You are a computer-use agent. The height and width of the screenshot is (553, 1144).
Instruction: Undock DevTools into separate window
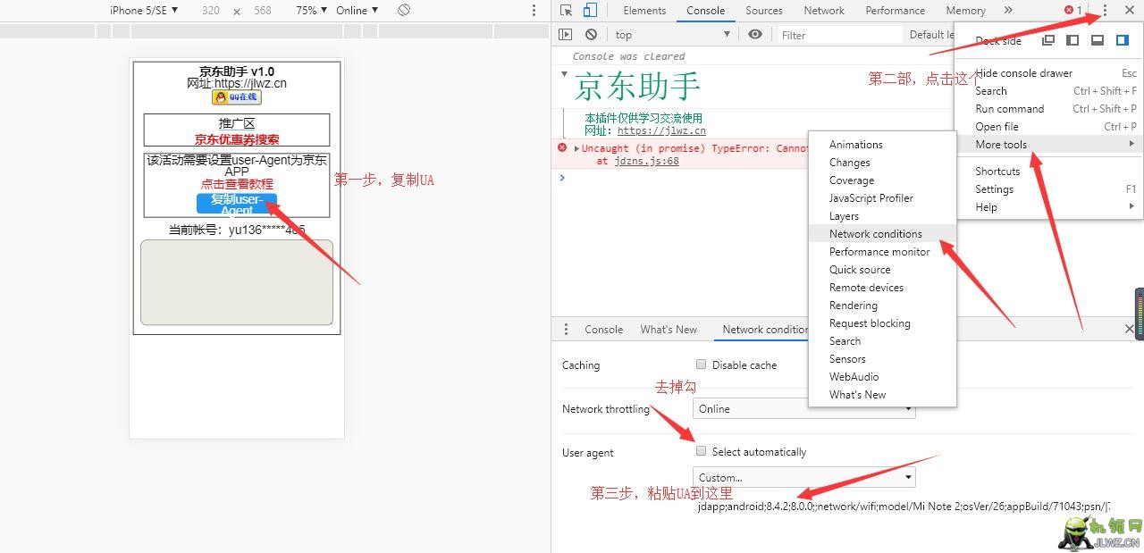click(x=1048, y=40)
